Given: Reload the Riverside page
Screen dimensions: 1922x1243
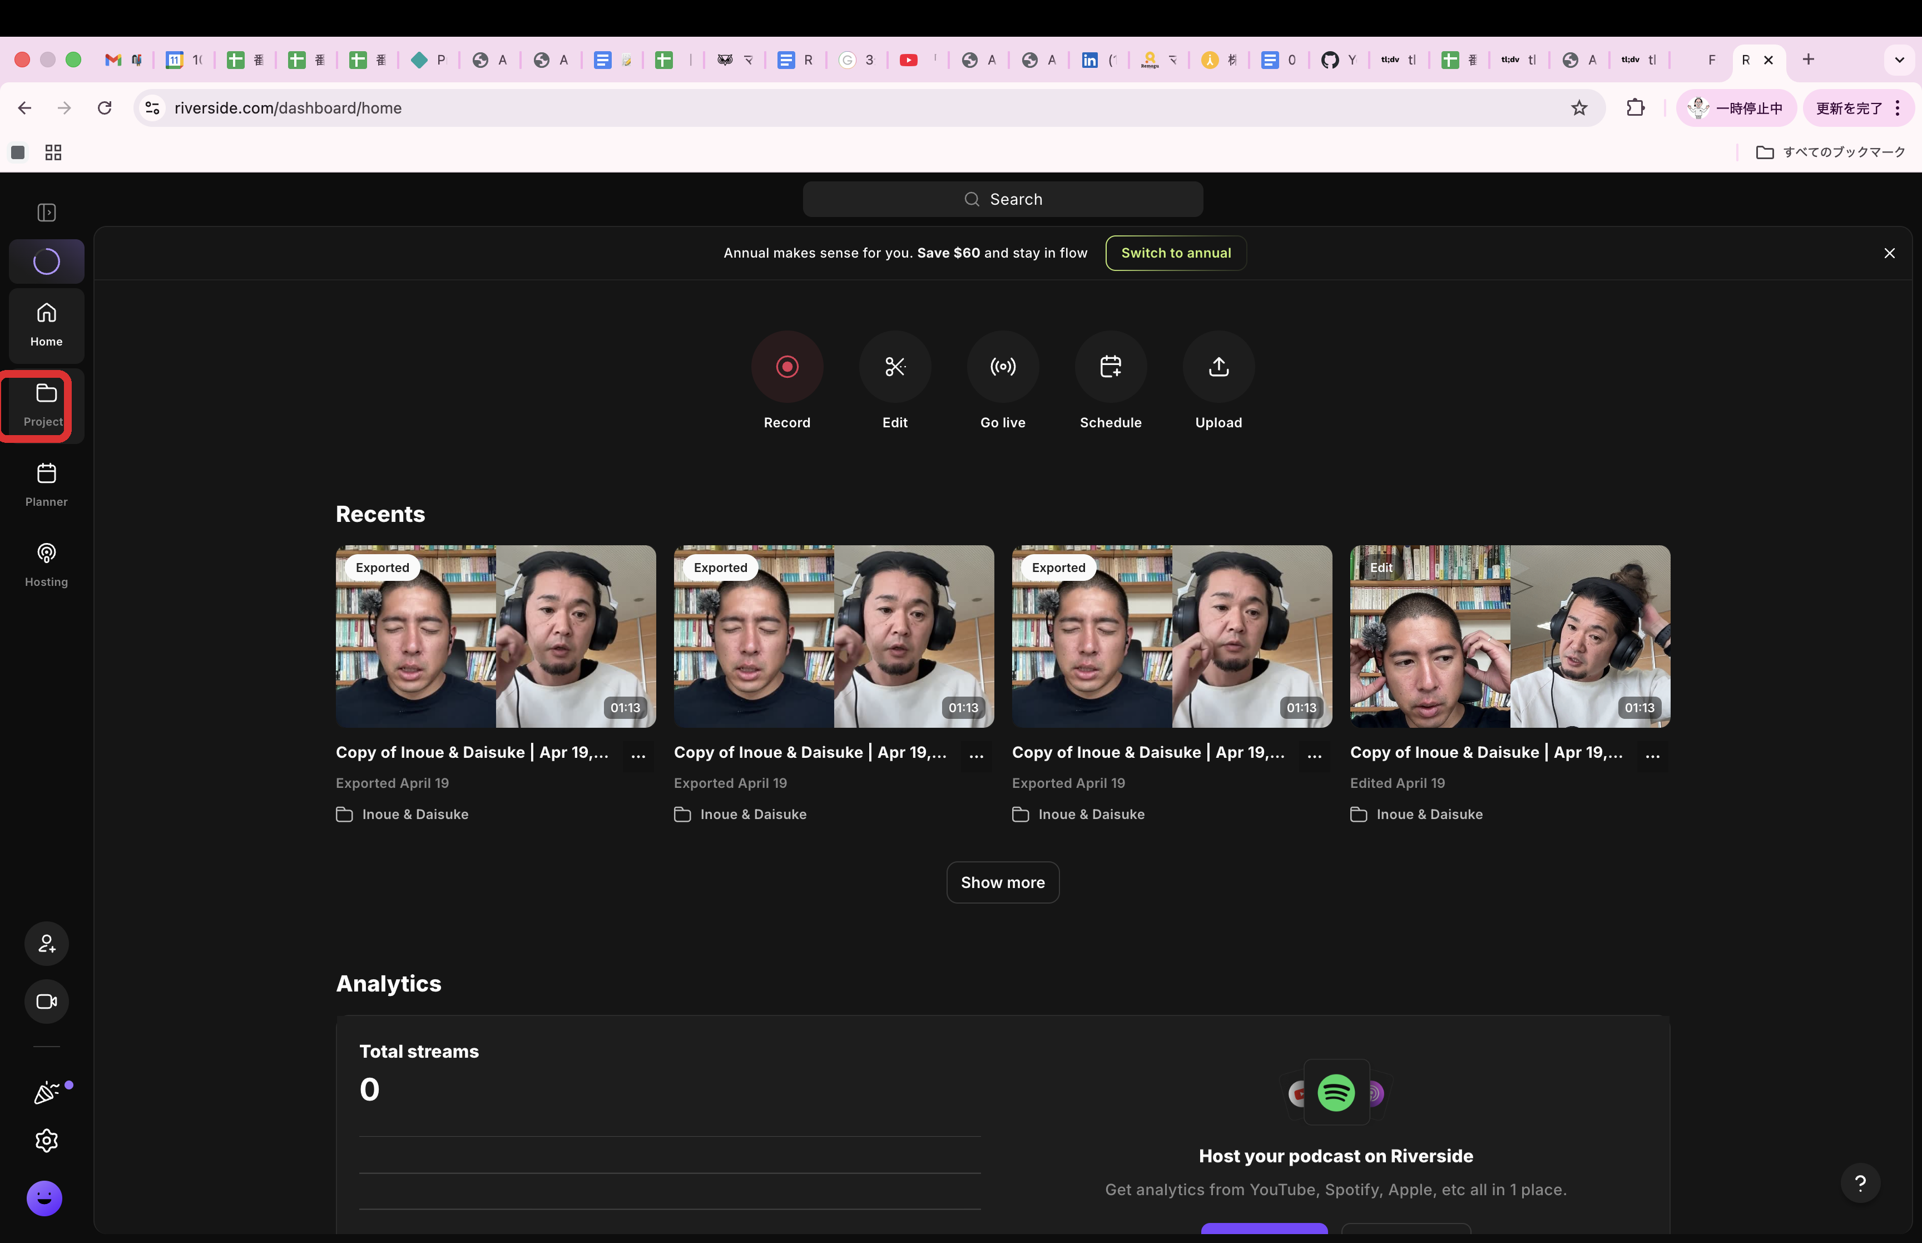Looking at the screenshot, I should [105, 108].
